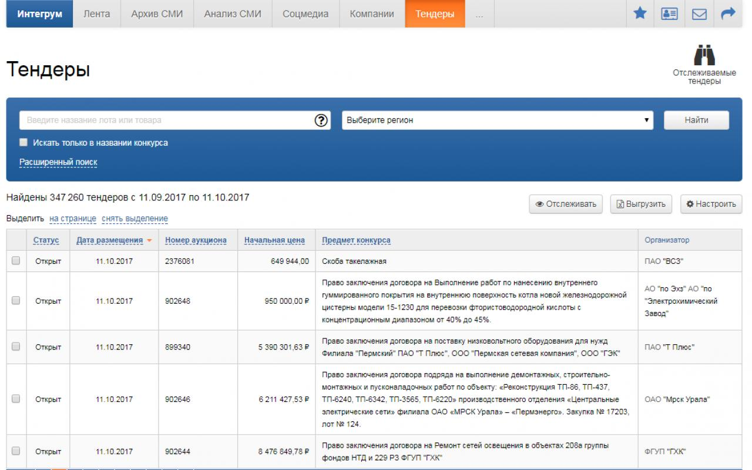752x470 pixels.
Task: Expand the 'Расширенный поиск' advanced search
Action: pyautogui.click(x=58, y=162)
